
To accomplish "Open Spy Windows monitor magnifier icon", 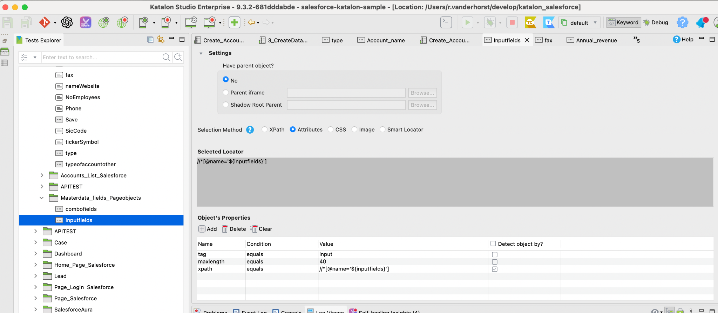I will click(191, 22).
